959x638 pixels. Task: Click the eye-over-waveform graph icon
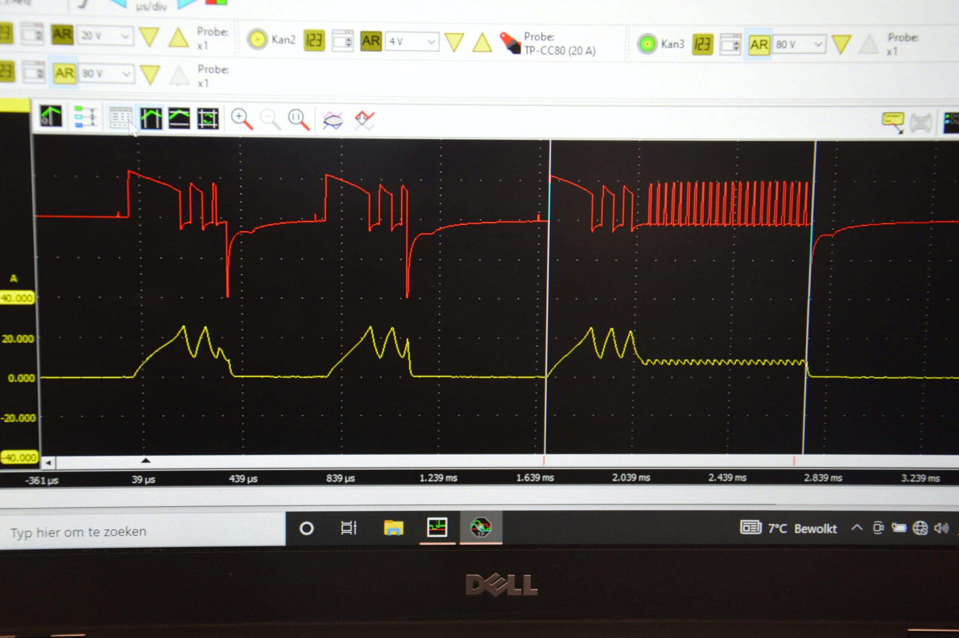tap(333, 120)
